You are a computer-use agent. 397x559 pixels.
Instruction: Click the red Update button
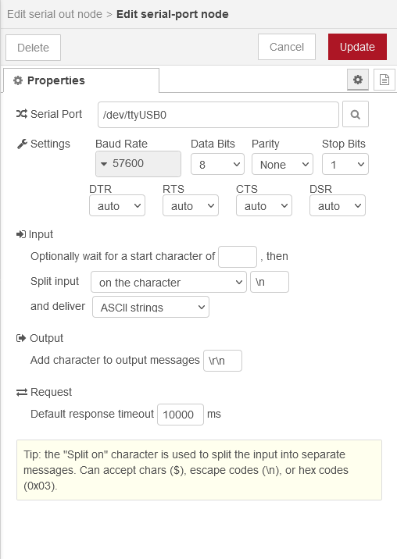tap(357, 47)
